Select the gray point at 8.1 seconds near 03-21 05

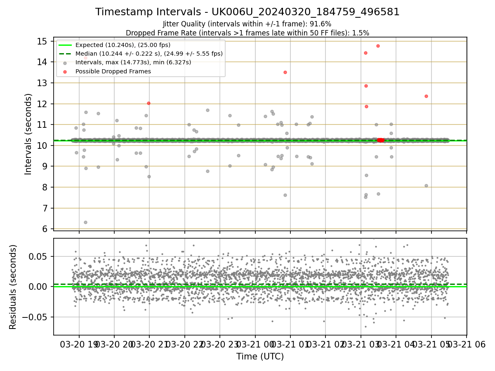tap(426, 185)
